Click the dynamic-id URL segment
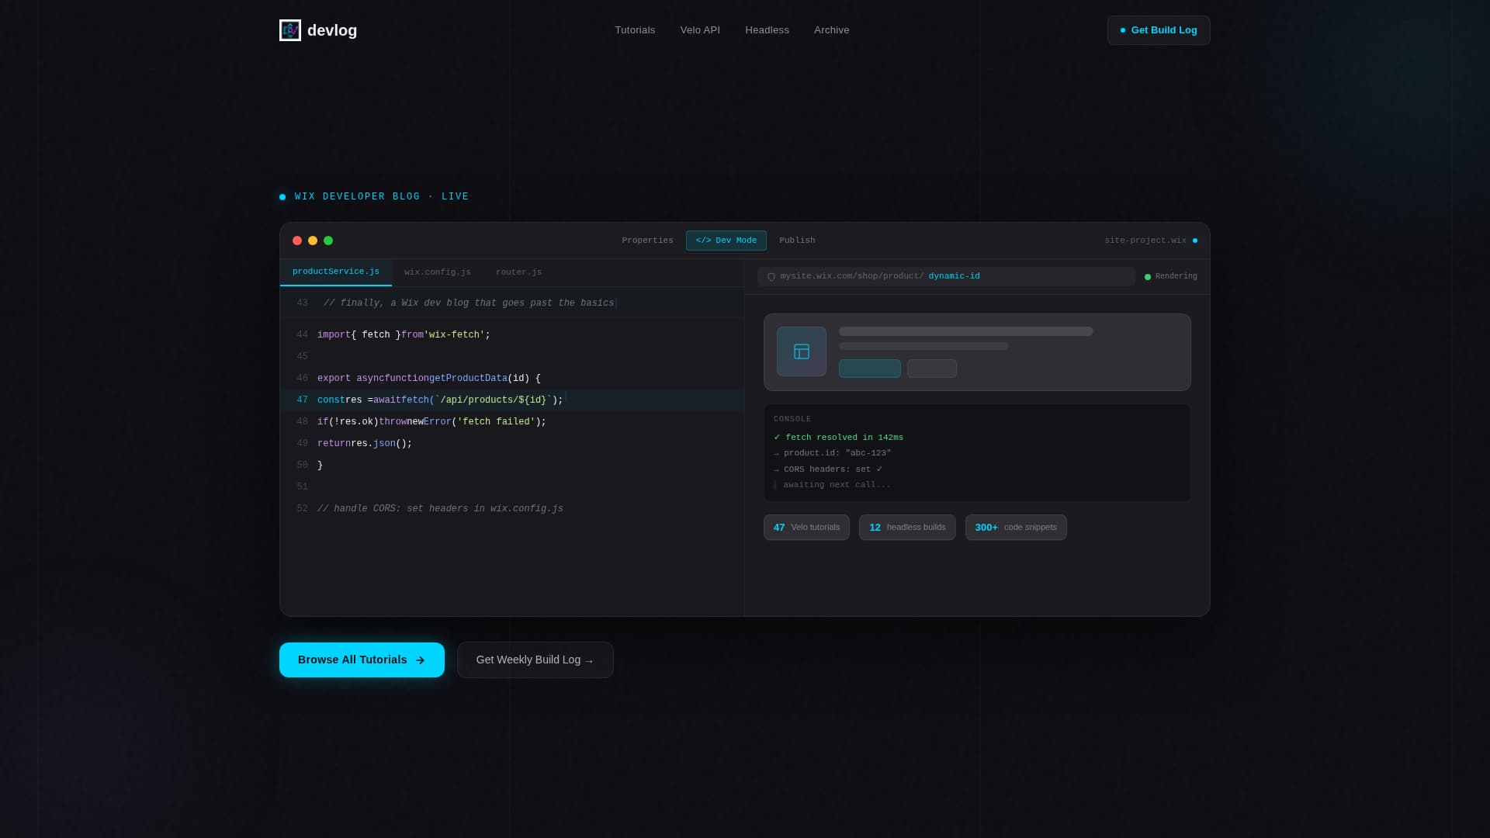The image size is (1490, 838). [x=954, y=276]
